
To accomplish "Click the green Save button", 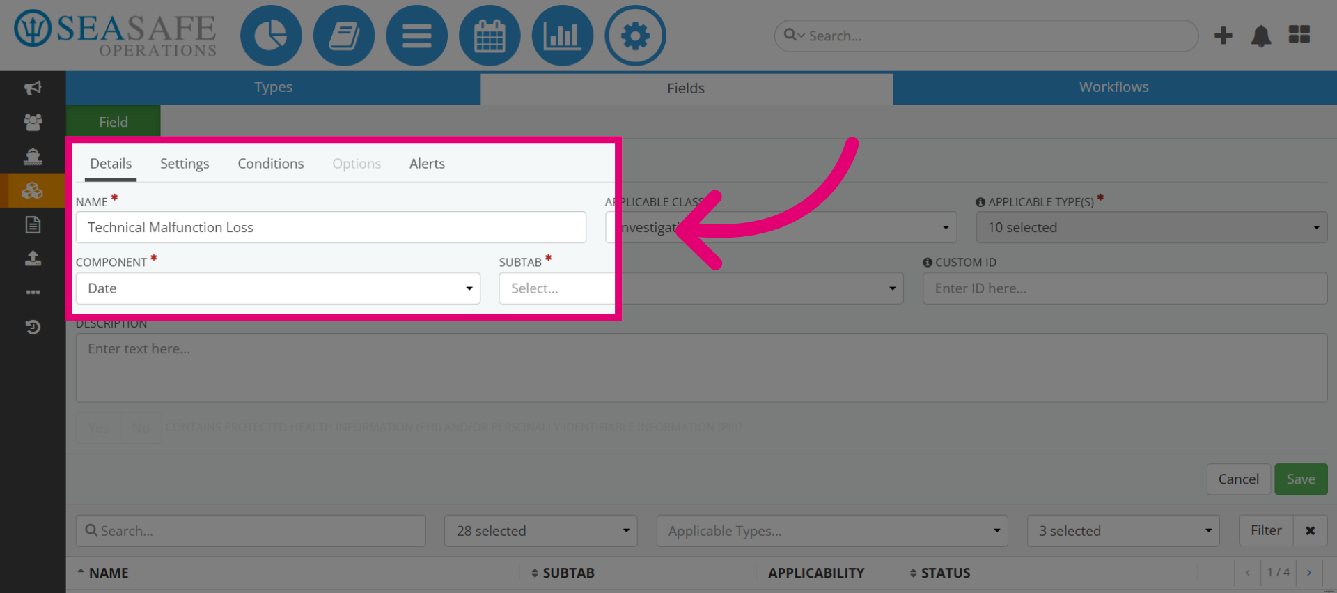I will (1301, 479).
